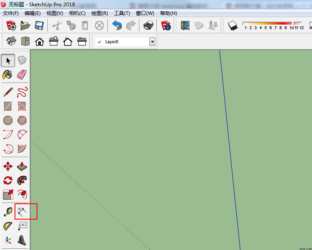
Task: Click the Undo arrow button
Action: tap(117, 26)
